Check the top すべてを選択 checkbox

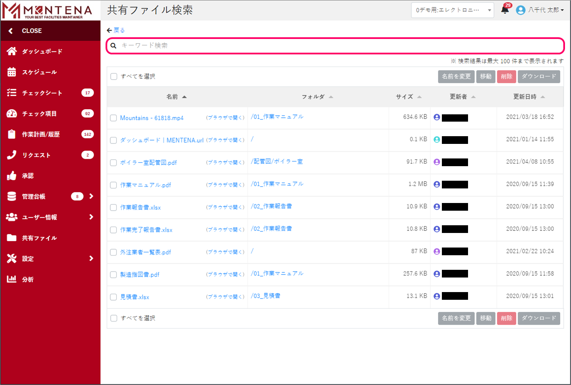point(114,77)
